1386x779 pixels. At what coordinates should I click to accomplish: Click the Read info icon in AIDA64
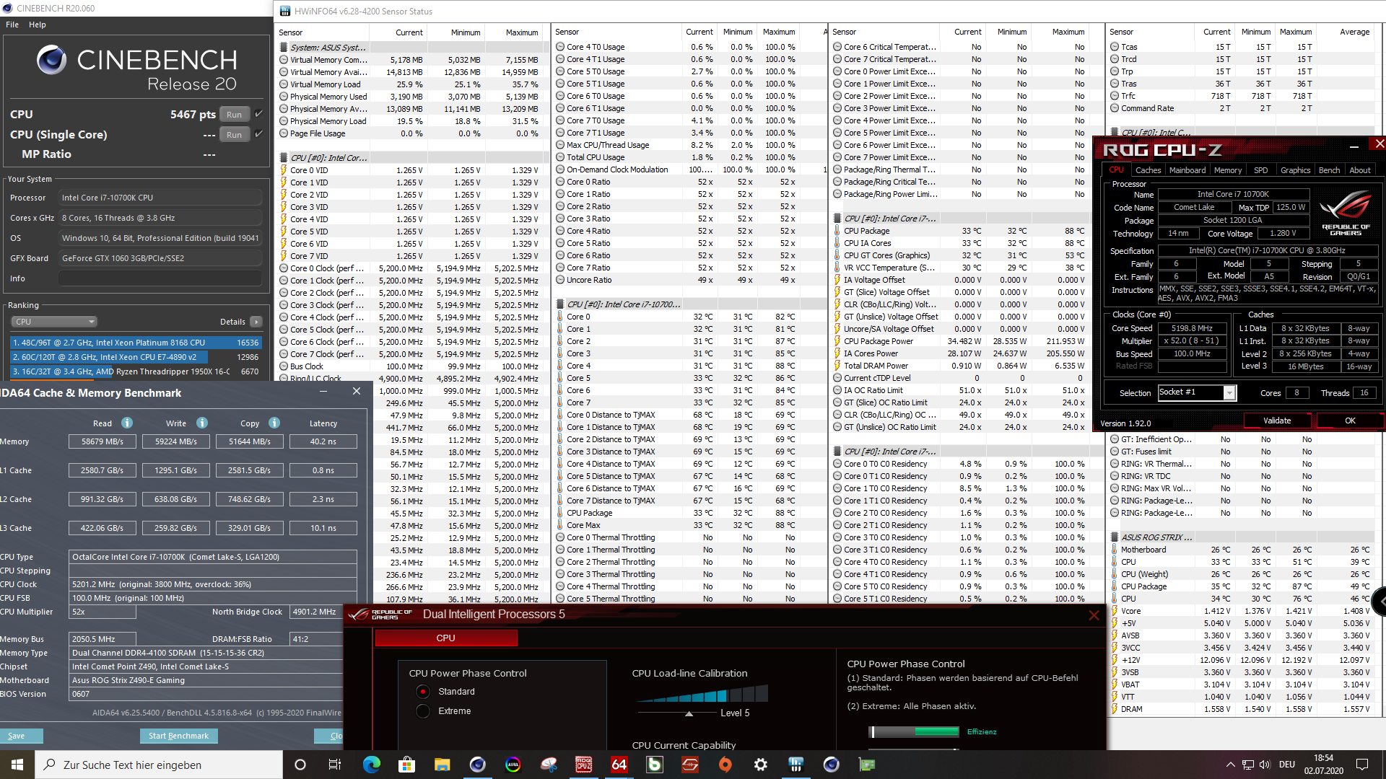(127, 423)
